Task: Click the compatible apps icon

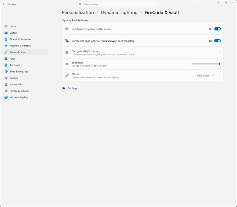Action: pos(67,41)
